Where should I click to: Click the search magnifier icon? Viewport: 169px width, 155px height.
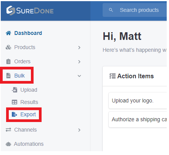click(x=111, y=10)
